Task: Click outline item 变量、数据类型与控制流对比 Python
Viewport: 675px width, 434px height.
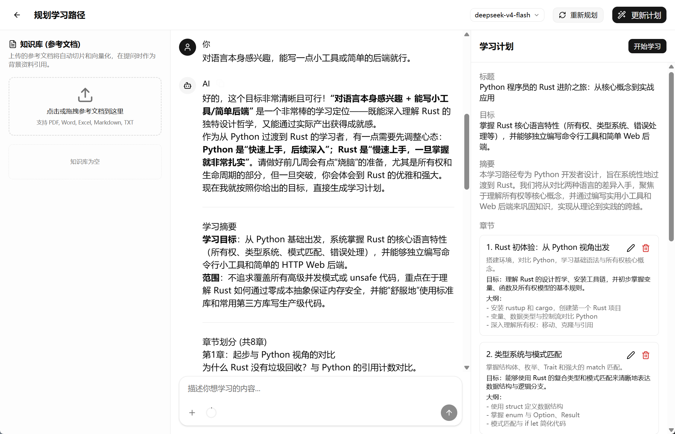Action: click(x=542, y=316)
